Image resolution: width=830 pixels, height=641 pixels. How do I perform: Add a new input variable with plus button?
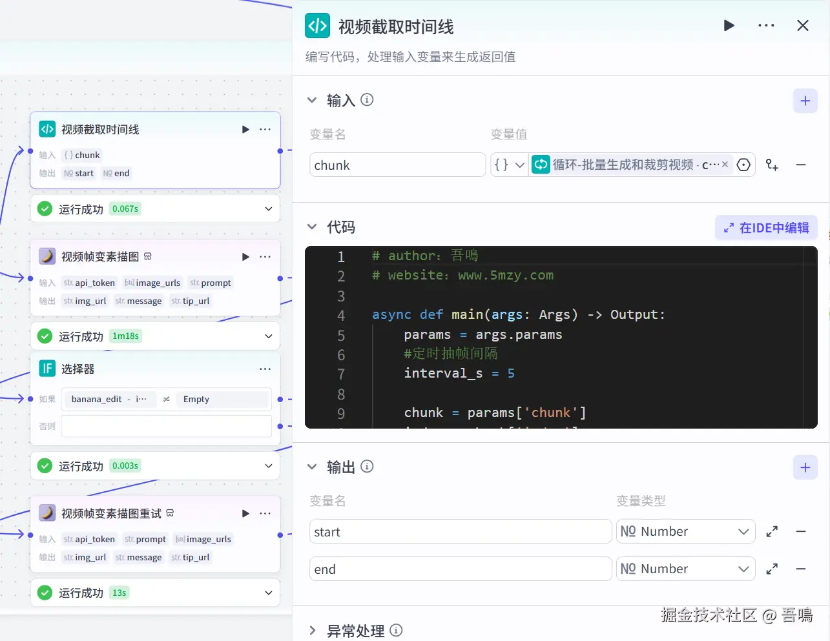[805, 101]
